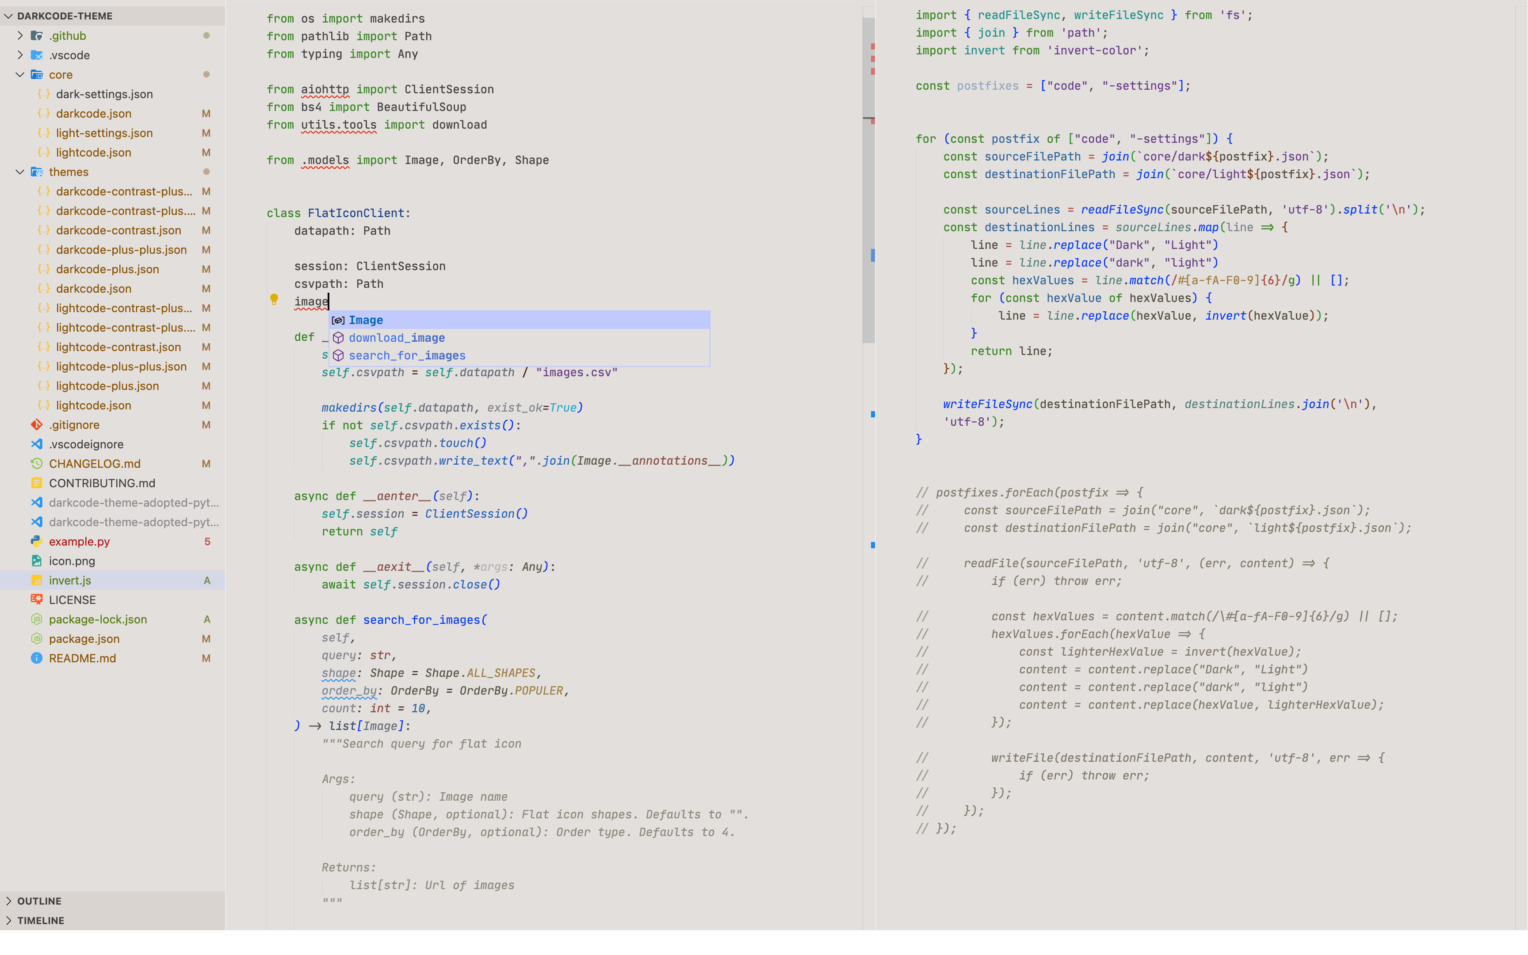Collapse the core folder
The width and height of the screenshot is (1528, 955).
coord(20,75)
